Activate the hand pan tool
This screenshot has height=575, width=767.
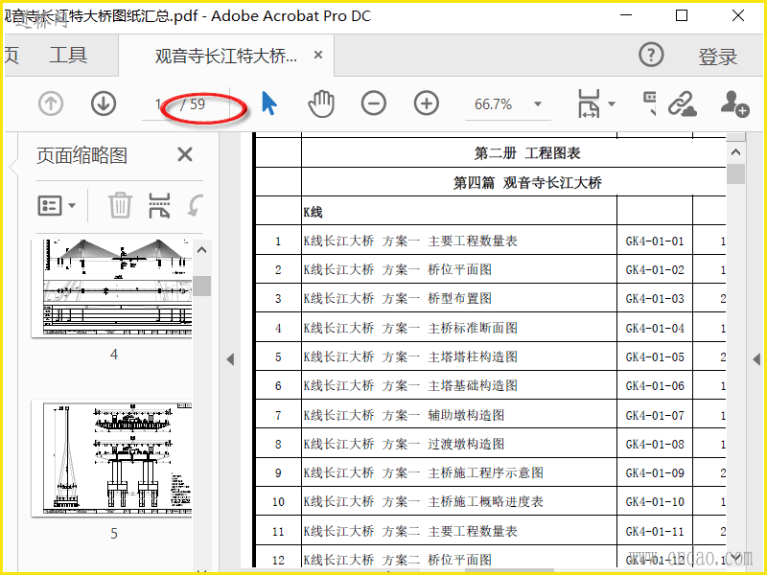(321, 103)
